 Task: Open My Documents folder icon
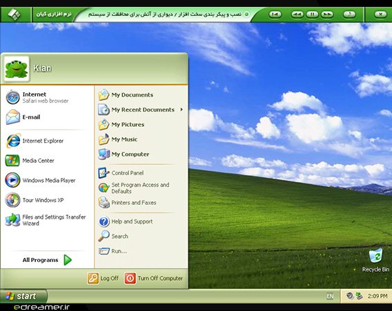pyautogui.click(x=104, y=95)
